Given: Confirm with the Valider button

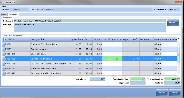Looking at the screenshot, I should point(162,92).
